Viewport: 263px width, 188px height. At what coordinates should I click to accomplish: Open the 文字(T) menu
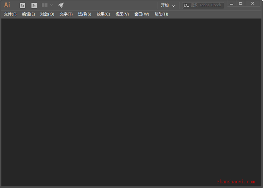pyautogui.click(x=66, y=14)
